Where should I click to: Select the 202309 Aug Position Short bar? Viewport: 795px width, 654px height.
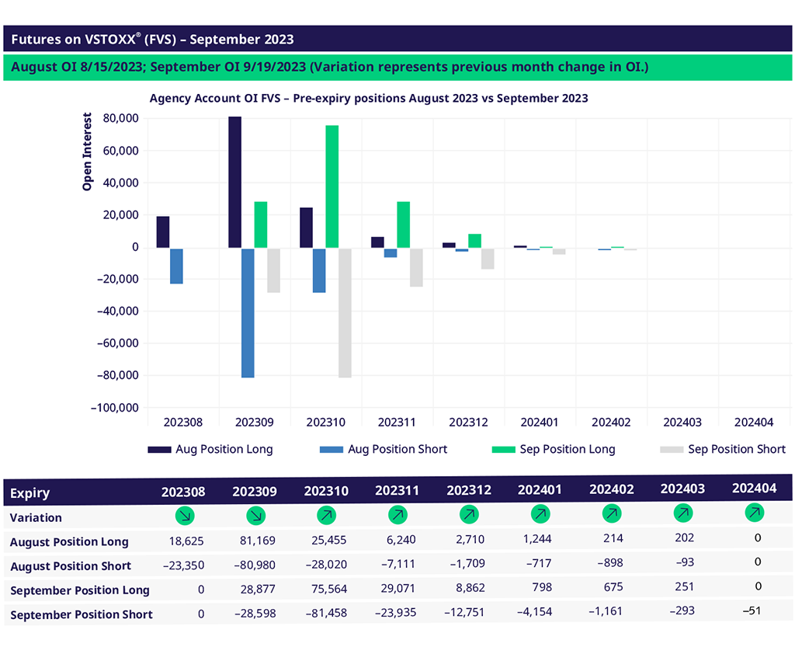248,312
